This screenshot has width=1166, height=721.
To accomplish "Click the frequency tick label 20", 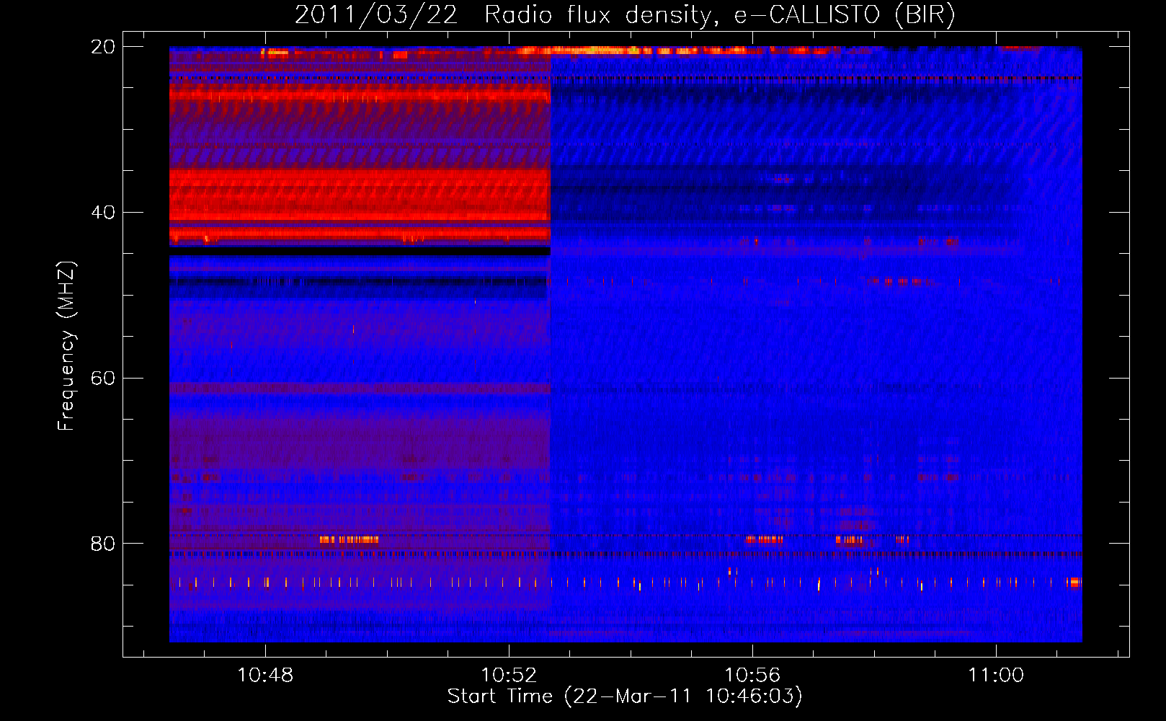I will pyautogui.click(x=102, y=47).
